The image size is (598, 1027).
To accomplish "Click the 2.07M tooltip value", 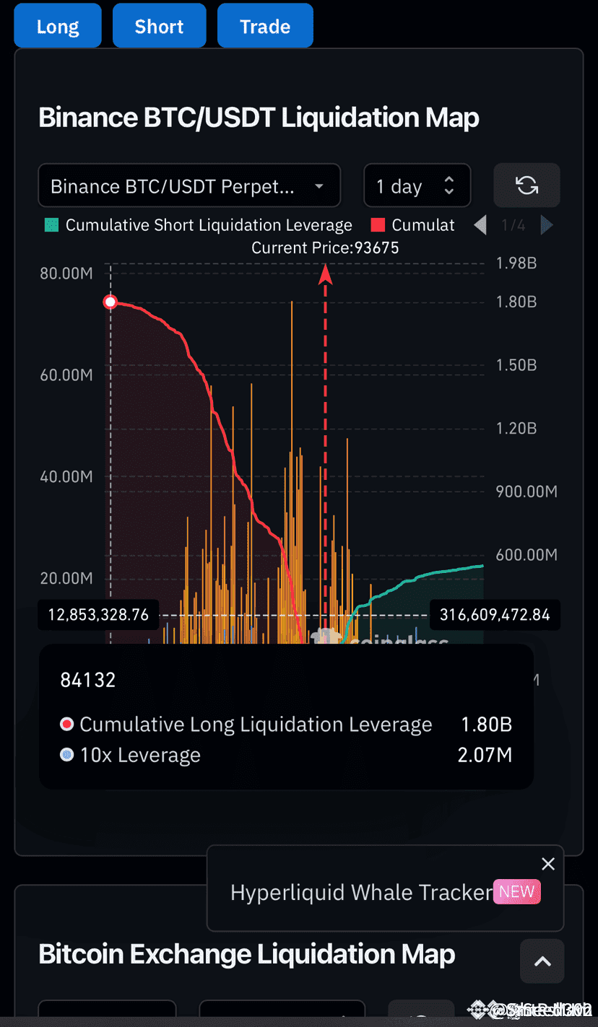I will click(485, 756).
